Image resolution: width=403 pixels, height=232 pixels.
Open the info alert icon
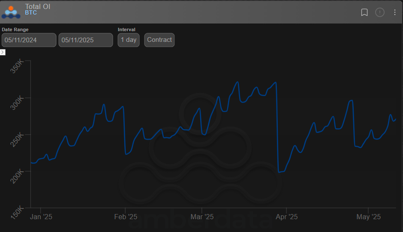point(379,12)
